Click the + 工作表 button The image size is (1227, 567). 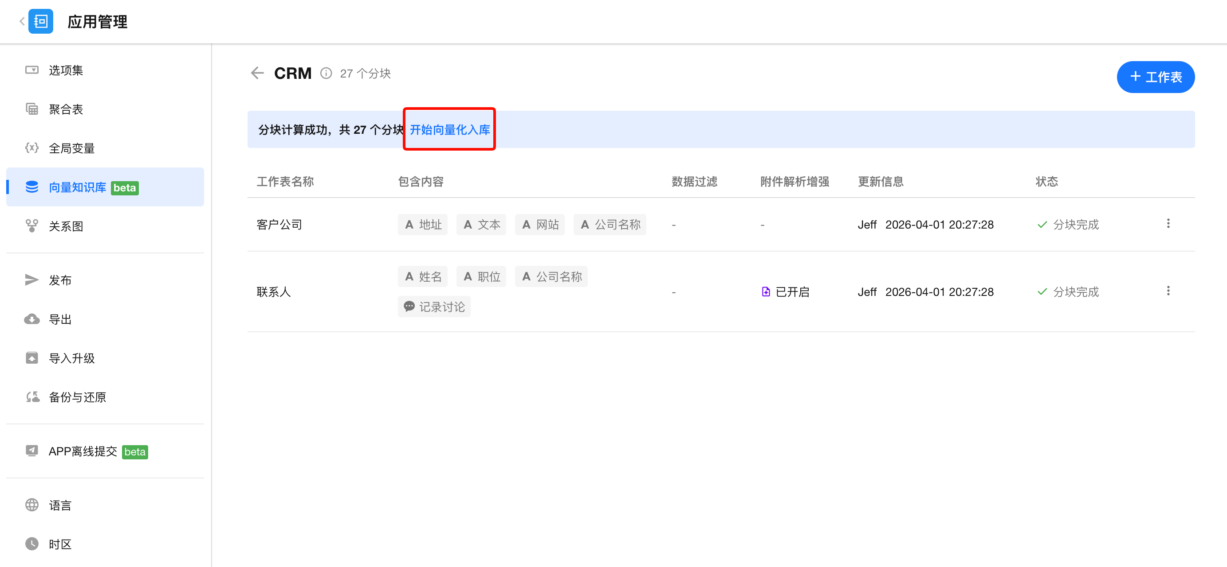1155,77
